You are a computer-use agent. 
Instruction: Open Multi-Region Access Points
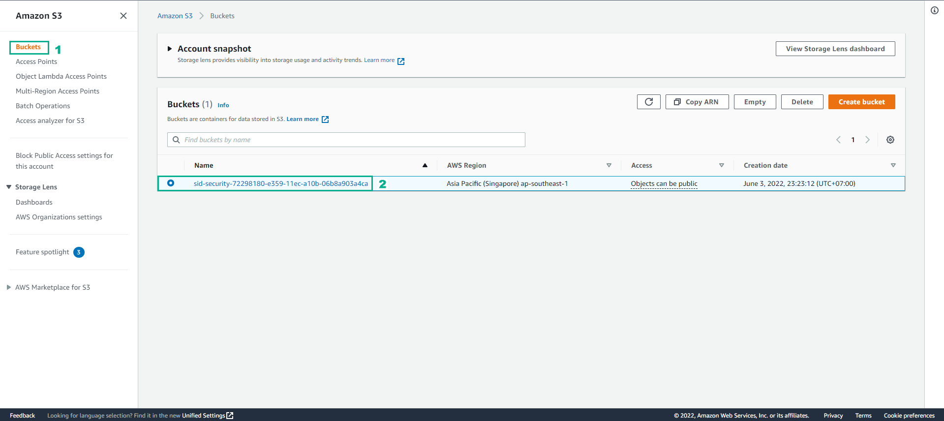click(x=58, y=91)
